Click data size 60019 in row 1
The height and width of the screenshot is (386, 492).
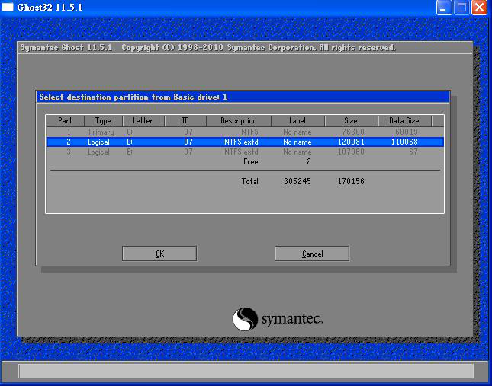tap(407, 132)
